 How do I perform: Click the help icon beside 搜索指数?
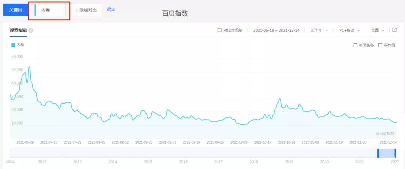click(x=31, y=30)
